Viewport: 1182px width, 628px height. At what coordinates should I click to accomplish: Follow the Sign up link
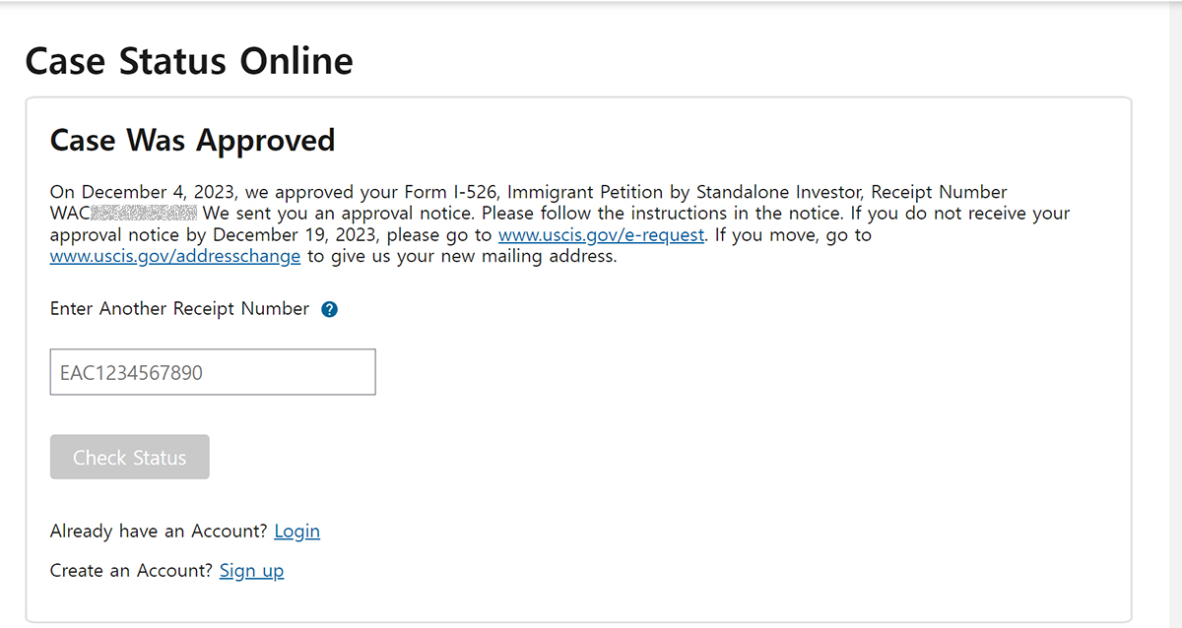tap(251, 571)
